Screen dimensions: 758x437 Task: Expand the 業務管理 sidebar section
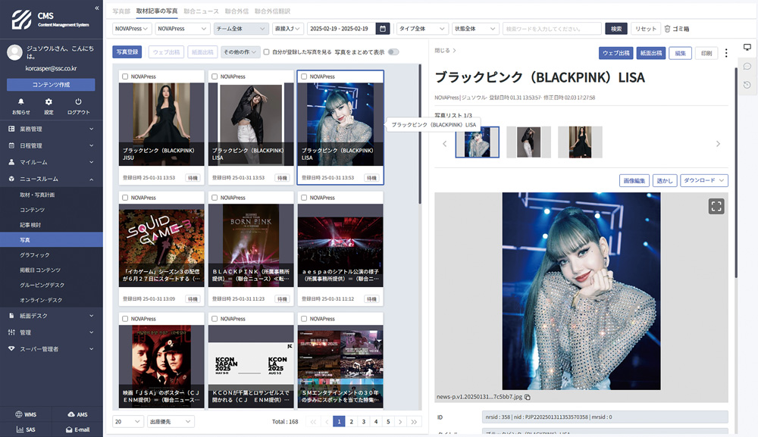(x=52, y=129)
